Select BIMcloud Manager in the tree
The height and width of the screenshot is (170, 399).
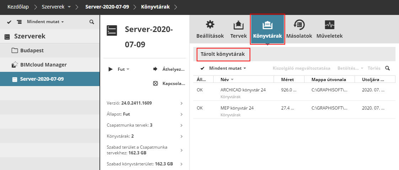click(50, 65)
